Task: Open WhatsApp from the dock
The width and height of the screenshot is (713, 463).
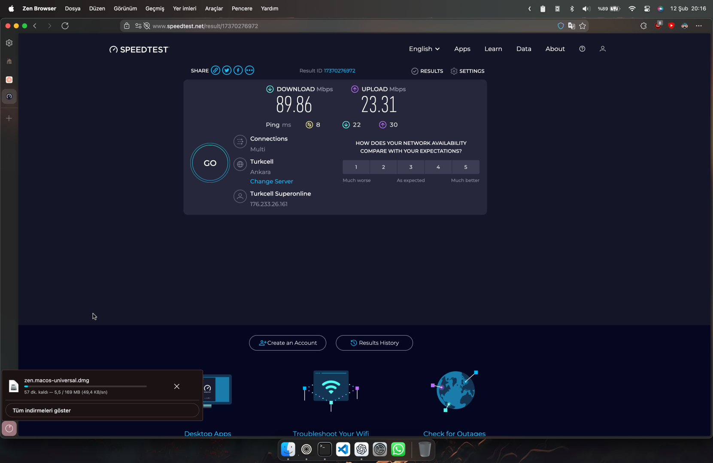Action: click(398, 449)
